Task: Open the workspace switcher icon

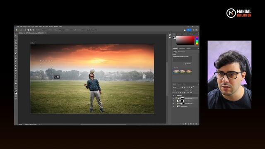Action: pos(197,30)
